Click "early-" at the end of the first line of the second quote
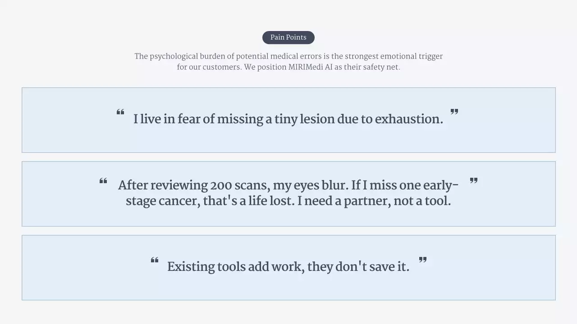Viewport: 577px width, 324px height. click(441, 185)
